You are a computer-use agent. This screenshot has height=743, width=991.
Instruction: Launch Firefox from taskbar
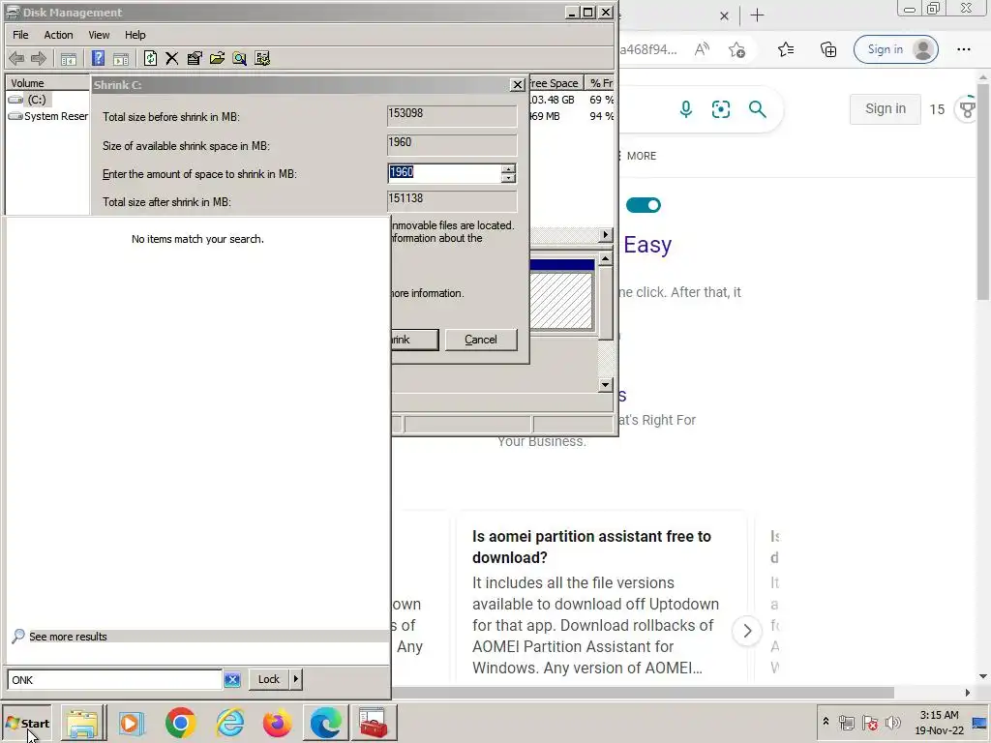pyautogui.click(x=278, y=723)
